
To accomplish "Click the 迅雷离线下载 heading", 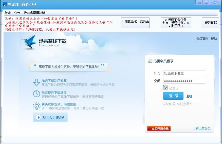I will pyautogui.click(x=53, y=41).
